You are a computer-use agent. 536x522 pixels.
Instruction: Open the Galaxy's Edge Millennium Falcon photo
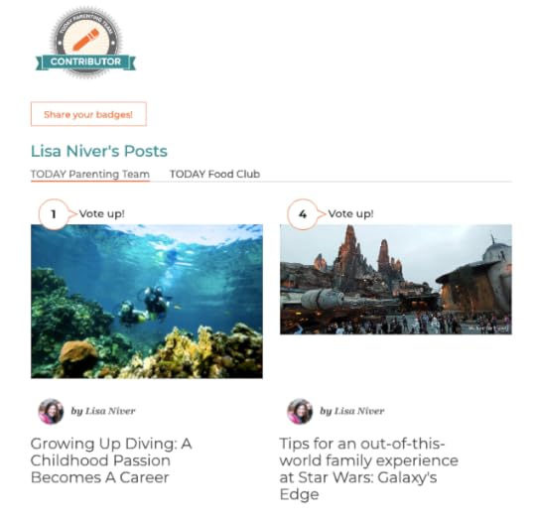click(396, 279)
